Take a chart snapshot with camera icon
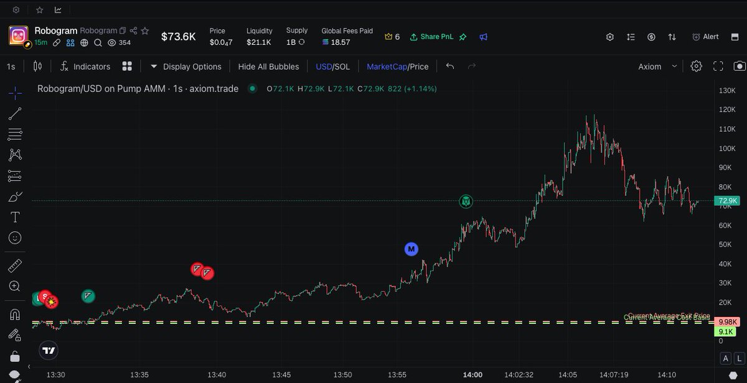Viewport: 747px width, 383px height. [x=740, y=66]
